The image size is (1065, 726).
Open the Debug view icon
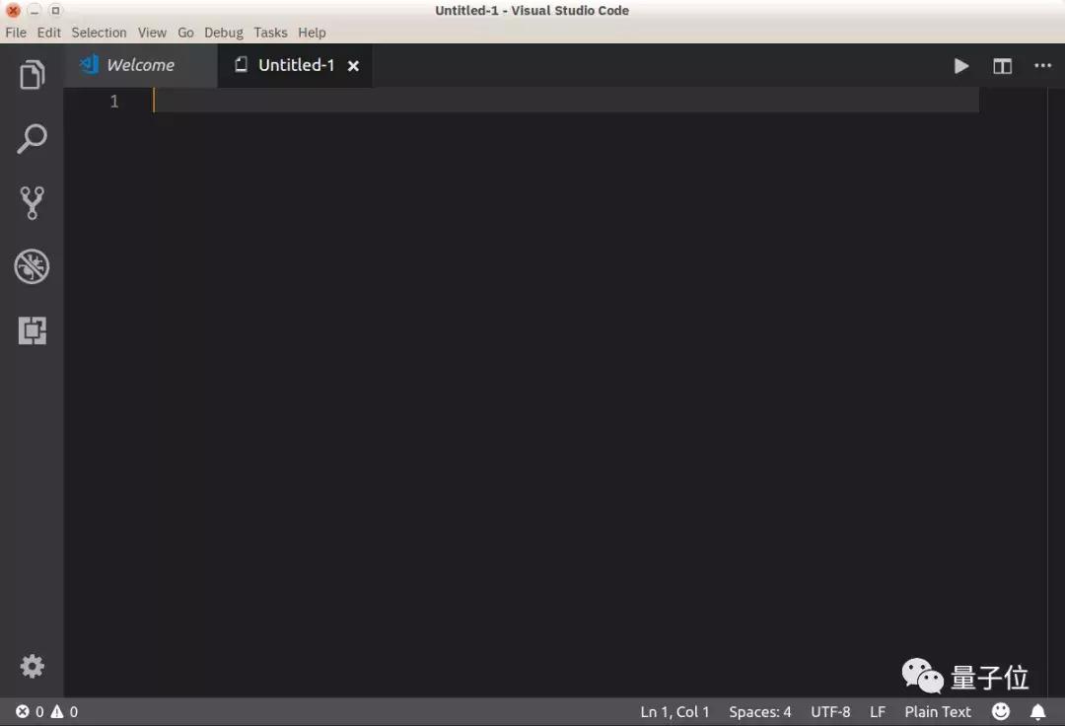33,266
